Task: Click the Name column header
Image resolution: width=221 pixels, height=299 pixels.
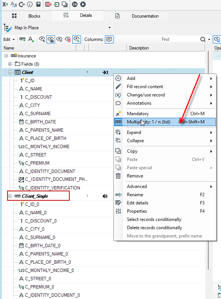Action: click(39, 48)
